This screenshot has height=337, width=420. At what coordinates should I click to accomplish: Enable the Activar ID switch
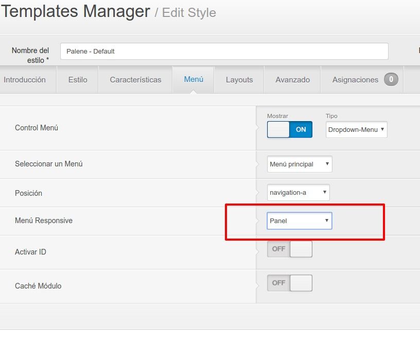290,249
